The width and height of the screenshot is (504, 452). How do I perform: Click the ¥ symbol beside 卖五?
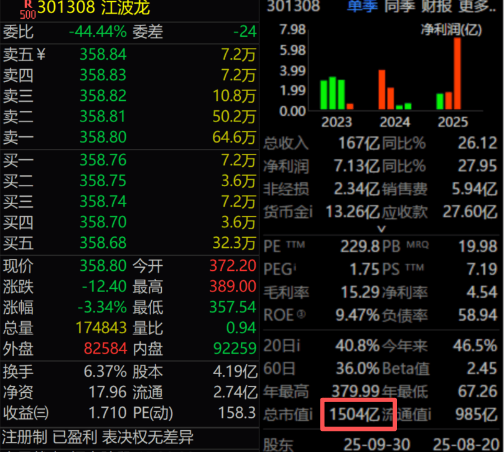point(41,55)
